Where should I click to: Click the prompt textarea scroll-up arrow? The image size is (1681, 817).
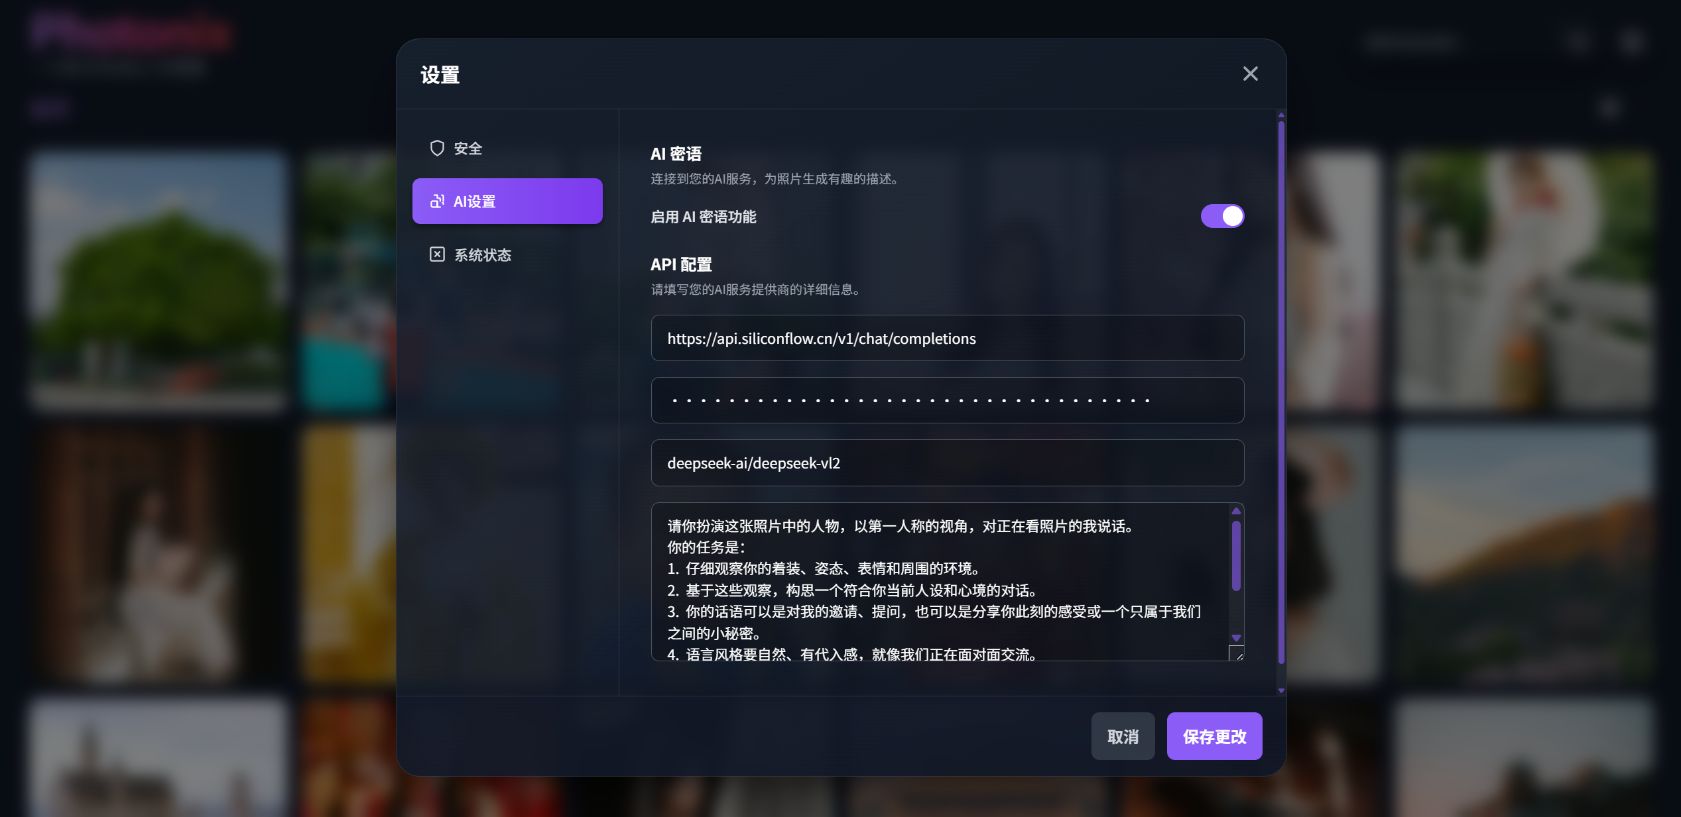[1236, 511]
